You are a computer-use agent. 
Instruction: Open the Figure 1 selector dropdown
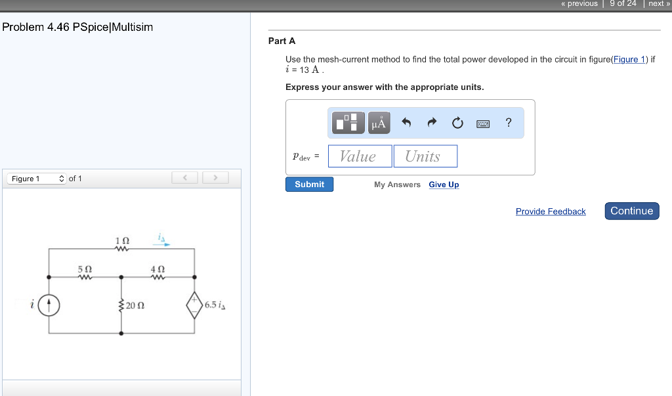click(x=36, y=178)
